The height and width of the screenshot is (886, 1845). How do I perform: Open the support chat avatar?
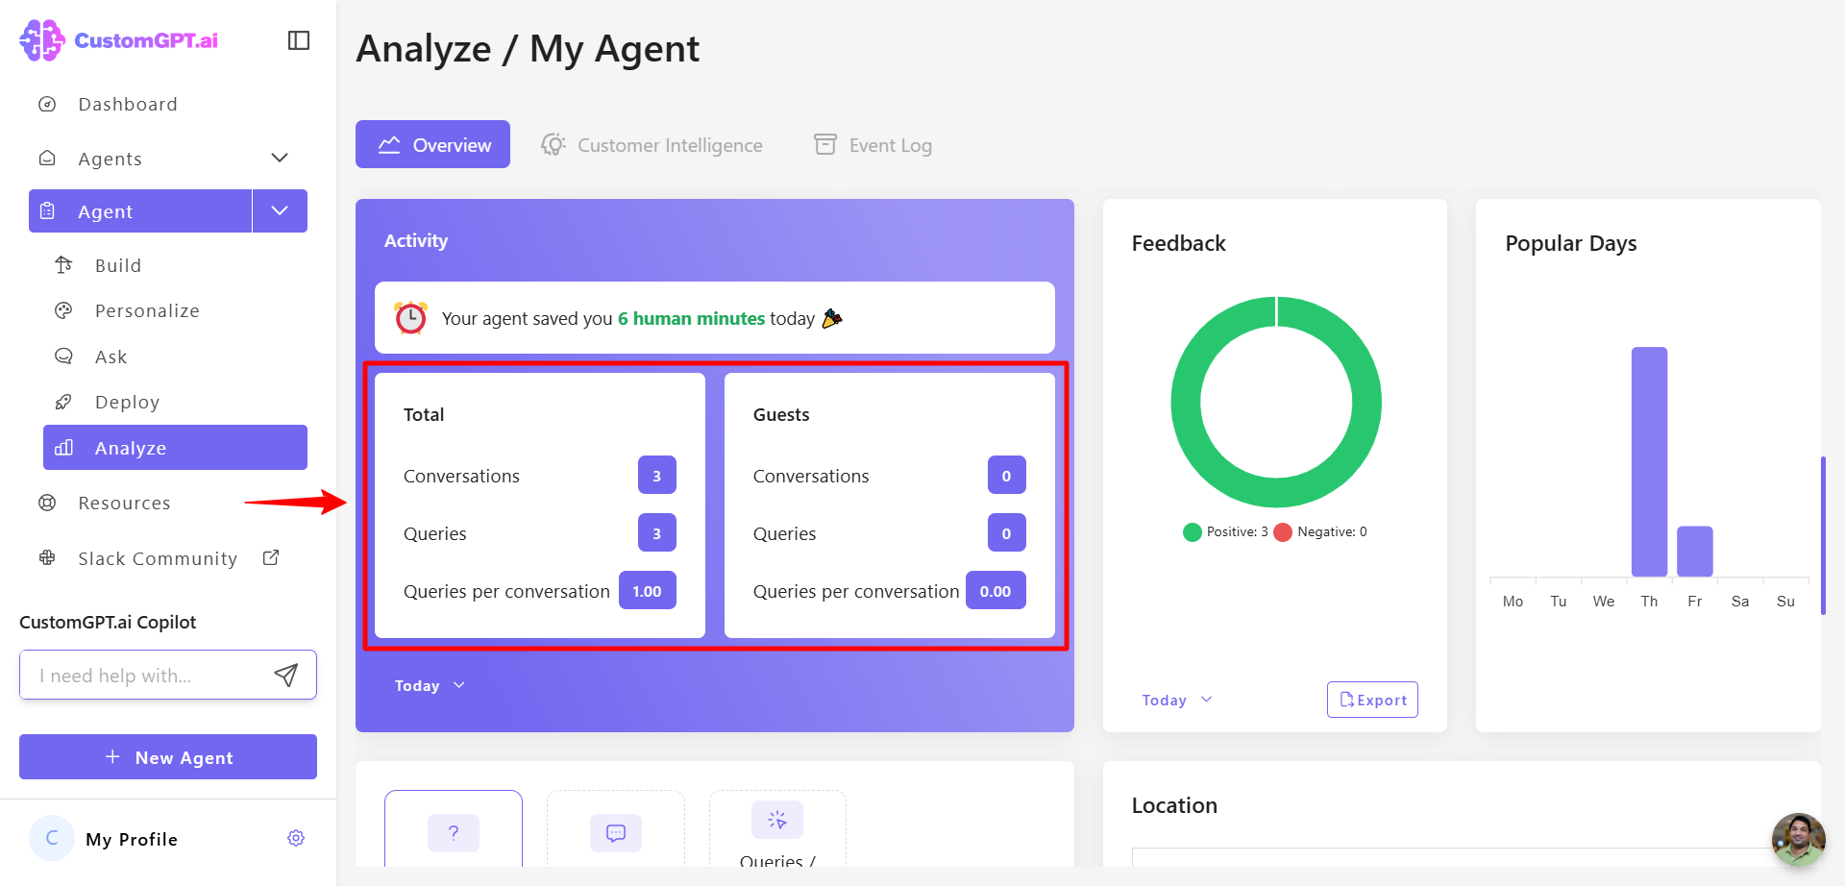1799,840
